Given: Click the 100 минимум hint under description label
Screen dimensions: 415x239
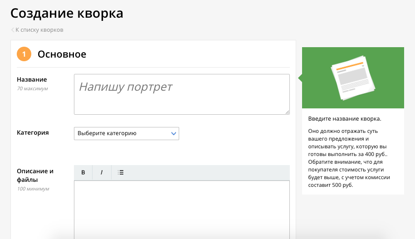Looking at the screenshot, I should 33,189.
